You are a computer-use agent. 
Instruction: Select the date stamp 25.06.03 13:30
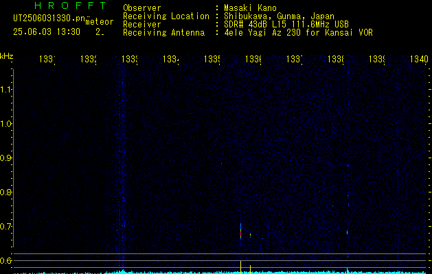[47, 32]
